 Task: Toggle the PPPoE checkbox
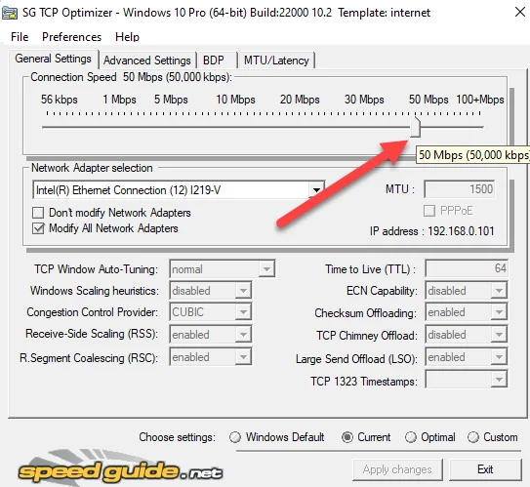pyautogui.click(x=429, y=211)
